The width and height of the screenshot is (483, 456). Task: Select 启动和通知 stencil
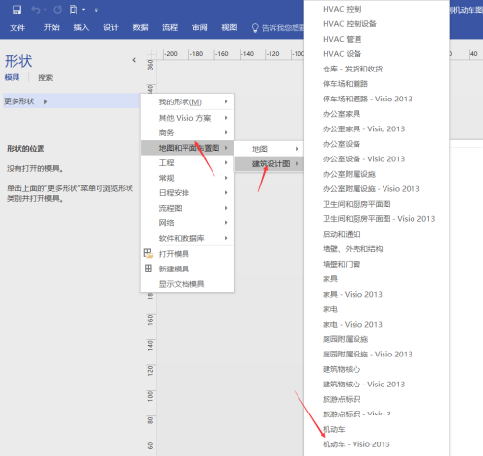pyautogui.click(x=342, y=234)
